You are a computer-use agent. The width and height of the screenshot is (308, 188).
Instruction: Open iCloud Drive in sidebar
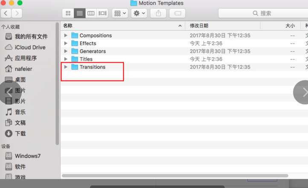[30, 47]
